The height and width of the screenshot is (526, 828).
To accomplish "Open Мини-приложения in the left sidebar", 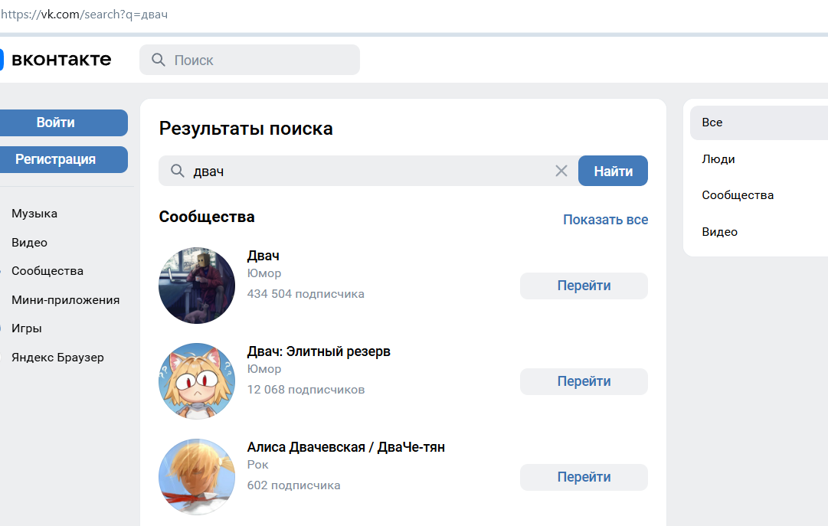I will 65,300.
